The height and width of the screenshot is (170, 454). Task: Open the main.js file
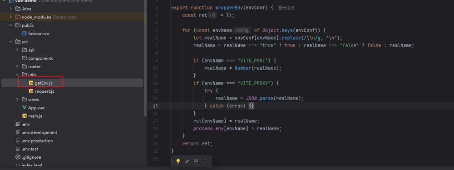click(x=32, y=116)
